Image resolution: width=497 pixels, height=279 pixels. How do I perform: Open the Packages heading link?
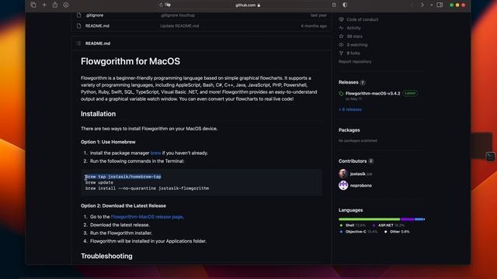[349, 130]
